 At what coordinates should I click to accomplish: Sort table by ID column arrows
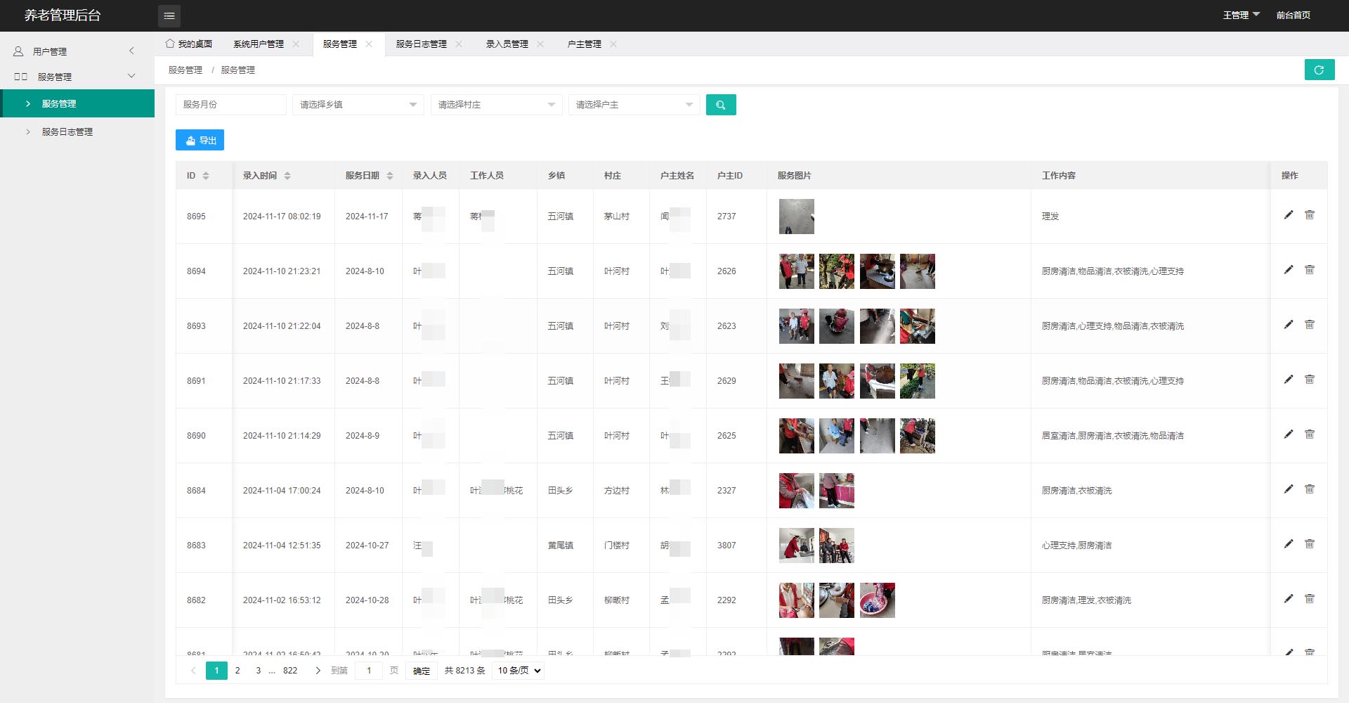pyautogui.click(x=206, y=176)
